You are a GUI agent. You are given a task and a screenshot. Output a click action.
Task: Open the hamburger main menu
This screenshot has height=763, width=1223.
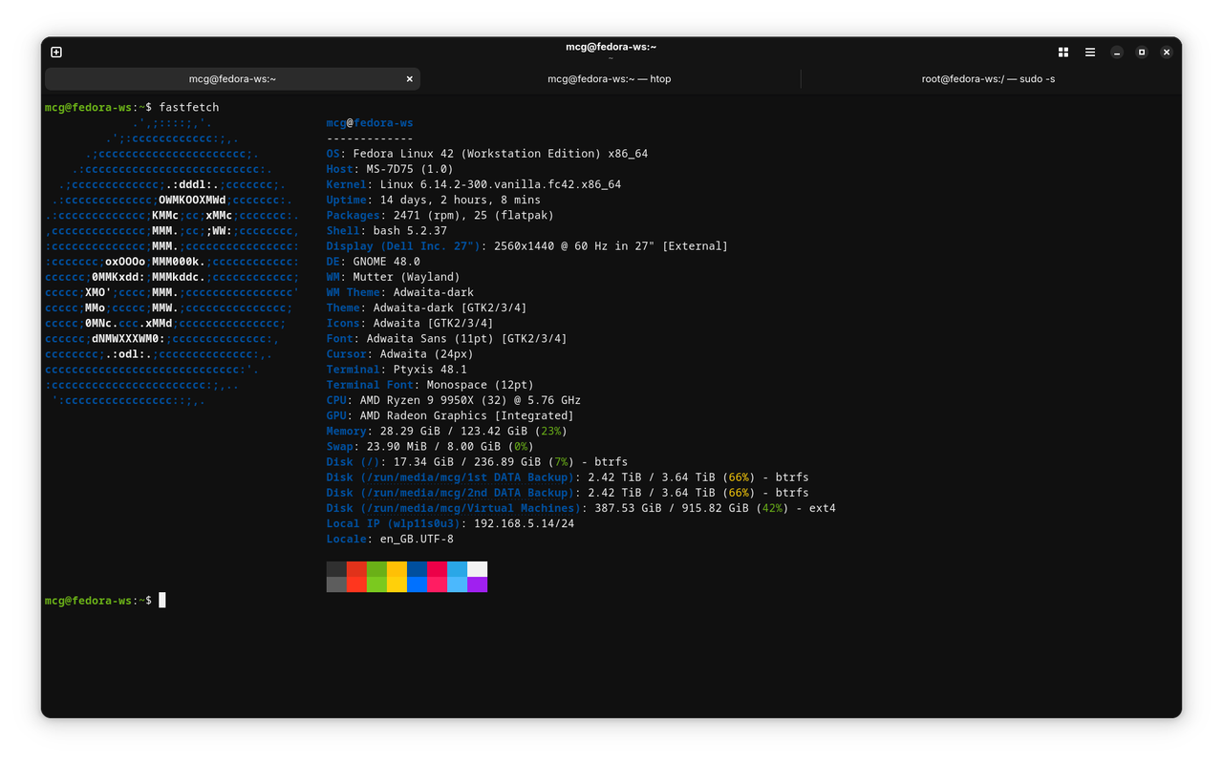[x=1089, y=52]
